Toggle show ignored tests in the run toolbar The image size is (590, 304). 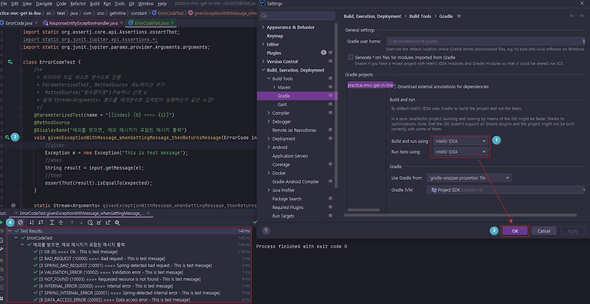coord(20,222)
